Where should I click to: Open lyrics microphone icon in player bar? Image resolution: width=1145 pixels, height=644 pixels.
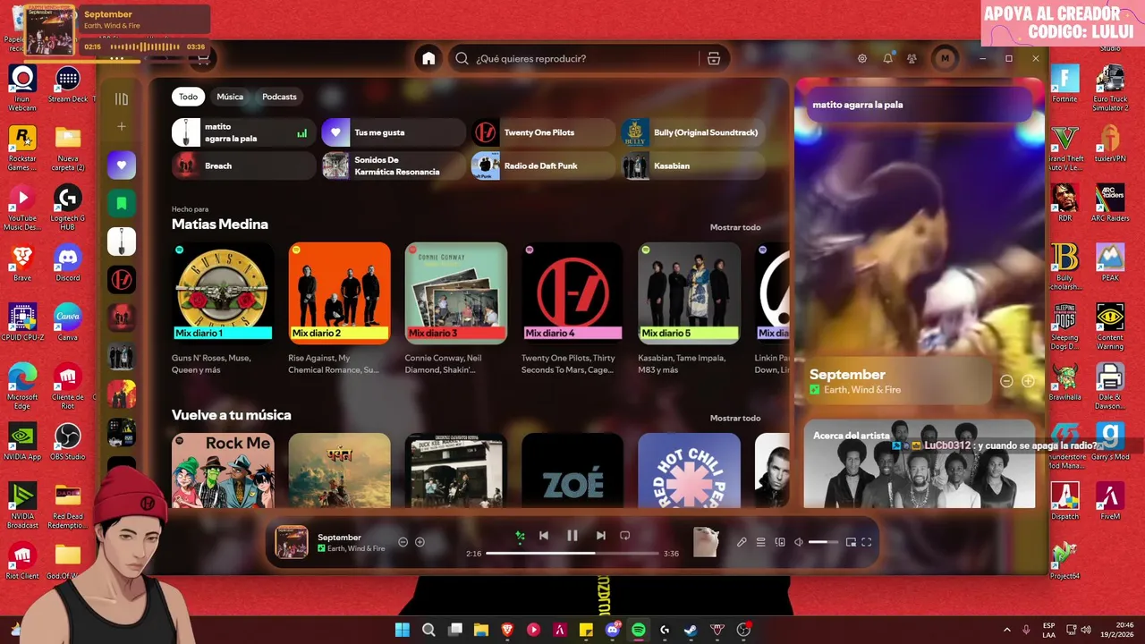pos(742,542)
